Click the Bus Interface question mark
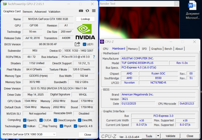The image size is (202, 140). pos(94,57)
